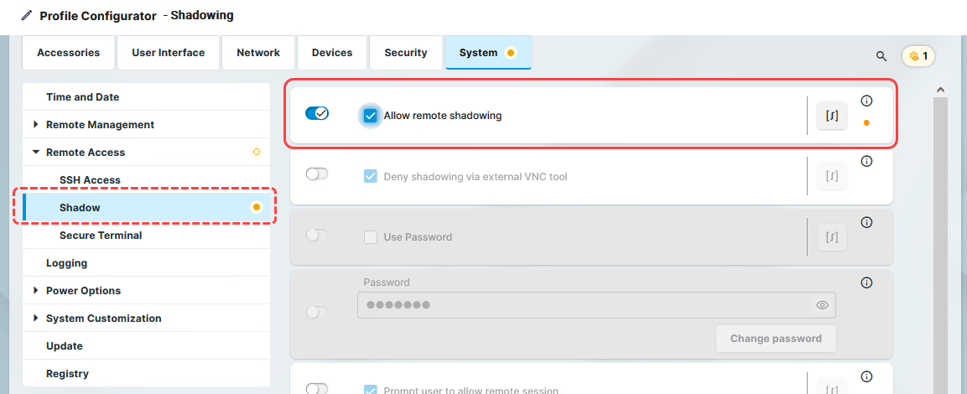
Task: Select SSH Access in the sidebar
Action: [x=90, y=180]
